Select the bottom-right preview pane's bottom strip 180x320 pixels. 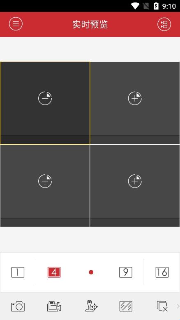point(135,223)
